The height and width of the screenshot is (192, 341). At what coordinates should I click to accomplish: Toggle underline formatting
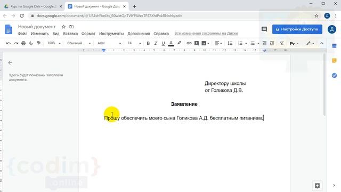pyautogui.click(x=163, y=43)
